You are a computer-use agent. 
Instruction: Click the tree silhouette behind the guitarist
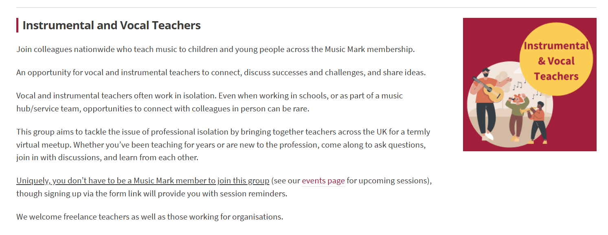tap(502, 78)
